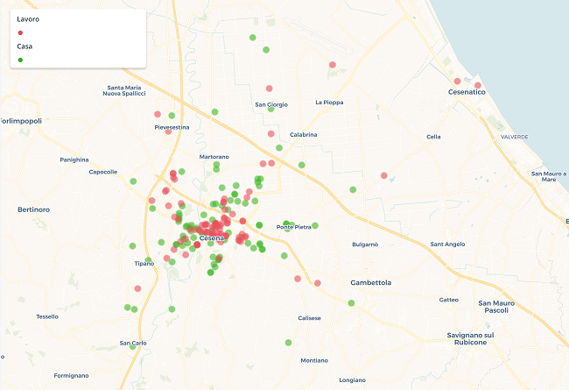Click the green marker just below San Giorgio label
The width and height of the screenshot is (569, 390).
(271, 108)
